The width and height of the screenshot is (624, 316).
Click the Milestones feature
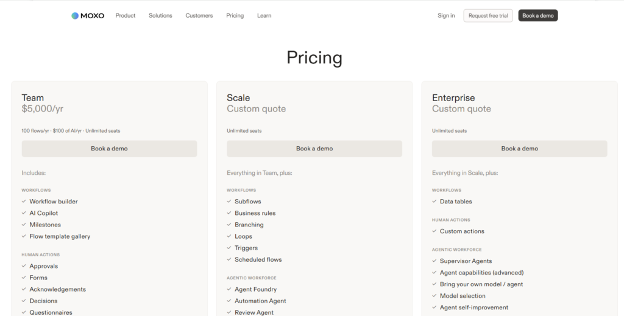point(45,225)
